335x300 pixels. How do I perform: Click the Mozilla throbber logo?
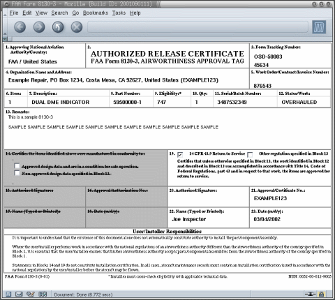click(319, 27)
